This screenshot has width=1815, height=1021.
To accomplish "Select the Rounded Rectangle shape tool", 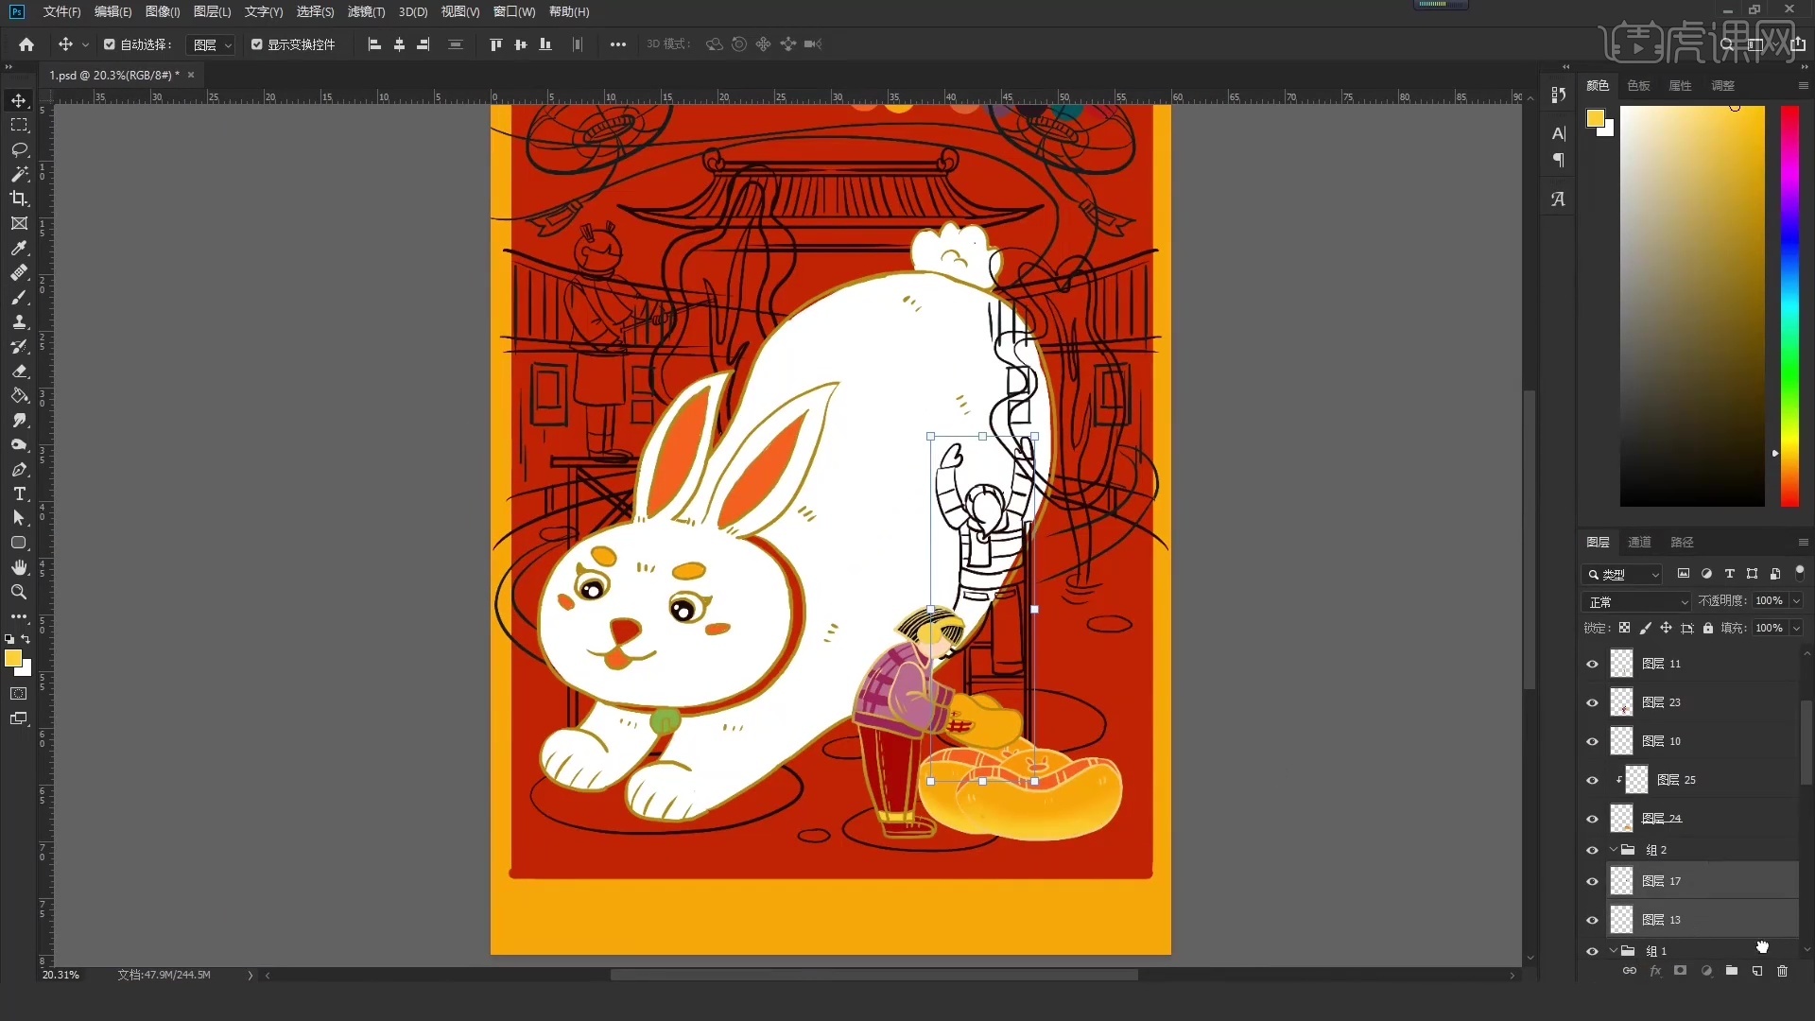I will click(x=19, y=543).
